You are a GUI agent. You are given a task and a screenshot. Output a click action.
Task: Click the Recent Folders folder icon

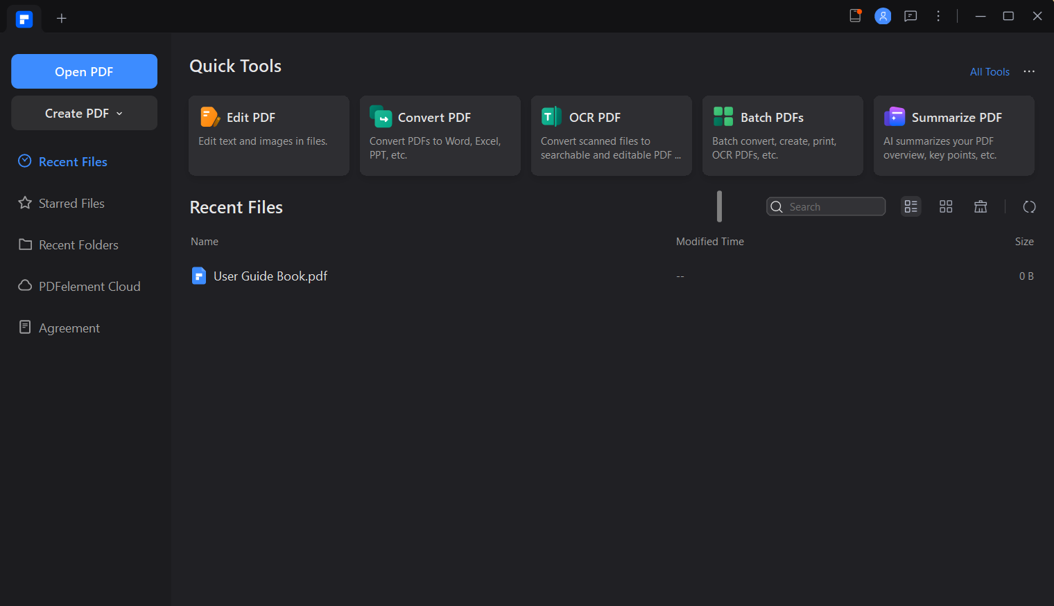pyautogui.click(x=26, y=244)
